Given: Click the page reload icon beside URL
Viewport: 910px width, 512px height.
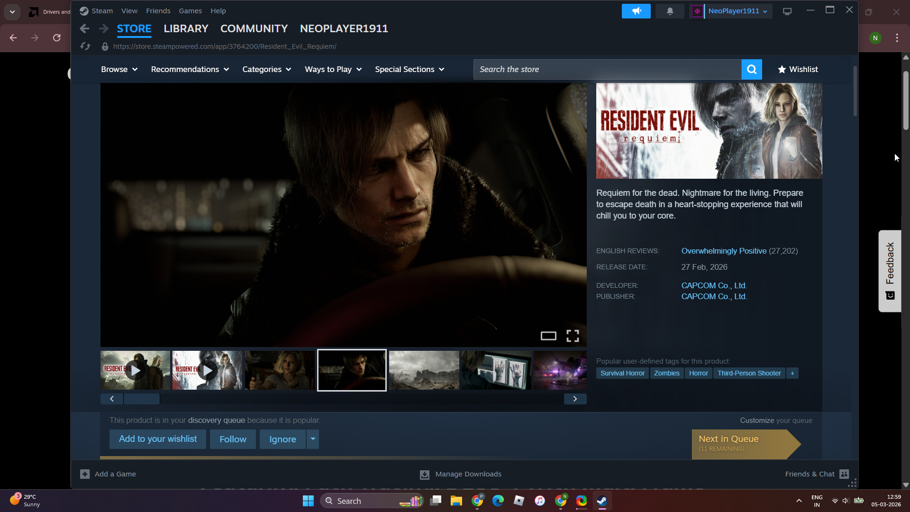Looking at the screenshot, I should 85,46.
